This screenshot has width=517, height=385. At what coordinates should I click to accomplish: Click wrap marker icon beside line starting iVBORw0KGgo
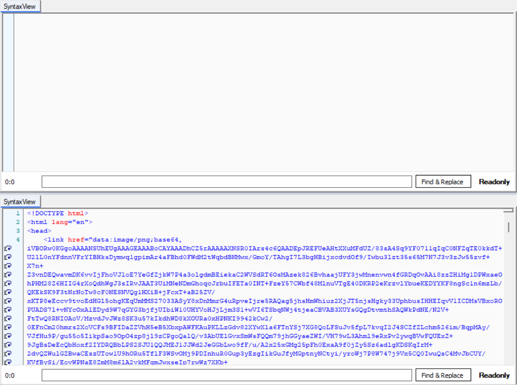tap(7, 248)
